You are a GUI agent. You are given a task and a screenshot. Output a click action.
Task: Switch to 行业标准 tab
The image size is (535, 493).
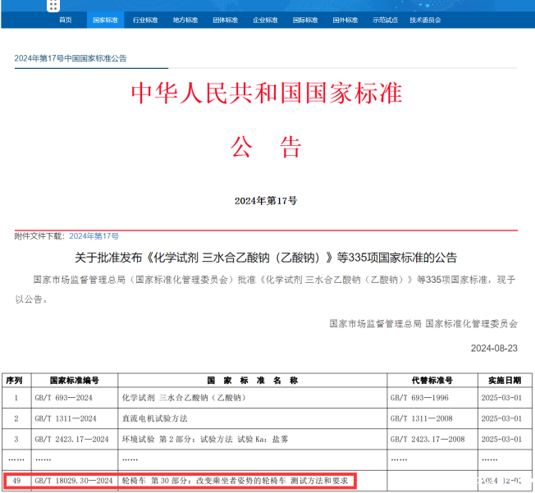pyautogui.click(x=144, y=19)
